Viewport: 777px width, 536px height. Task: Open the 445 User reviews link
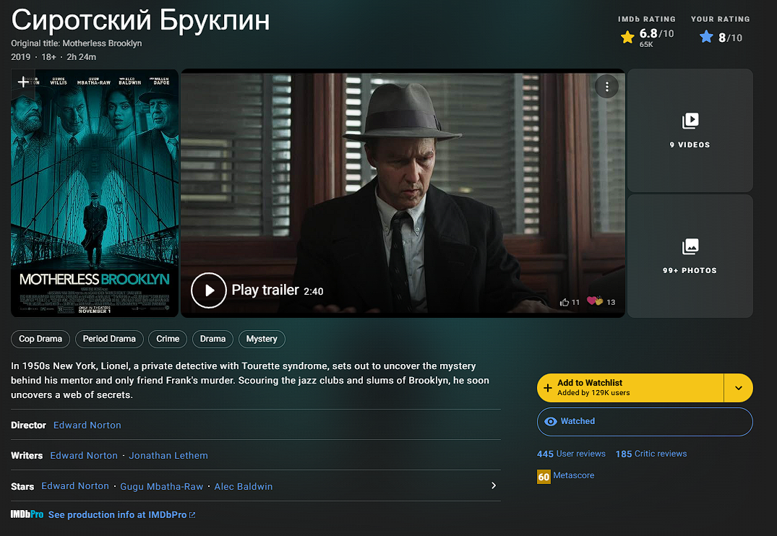(571, 454)
